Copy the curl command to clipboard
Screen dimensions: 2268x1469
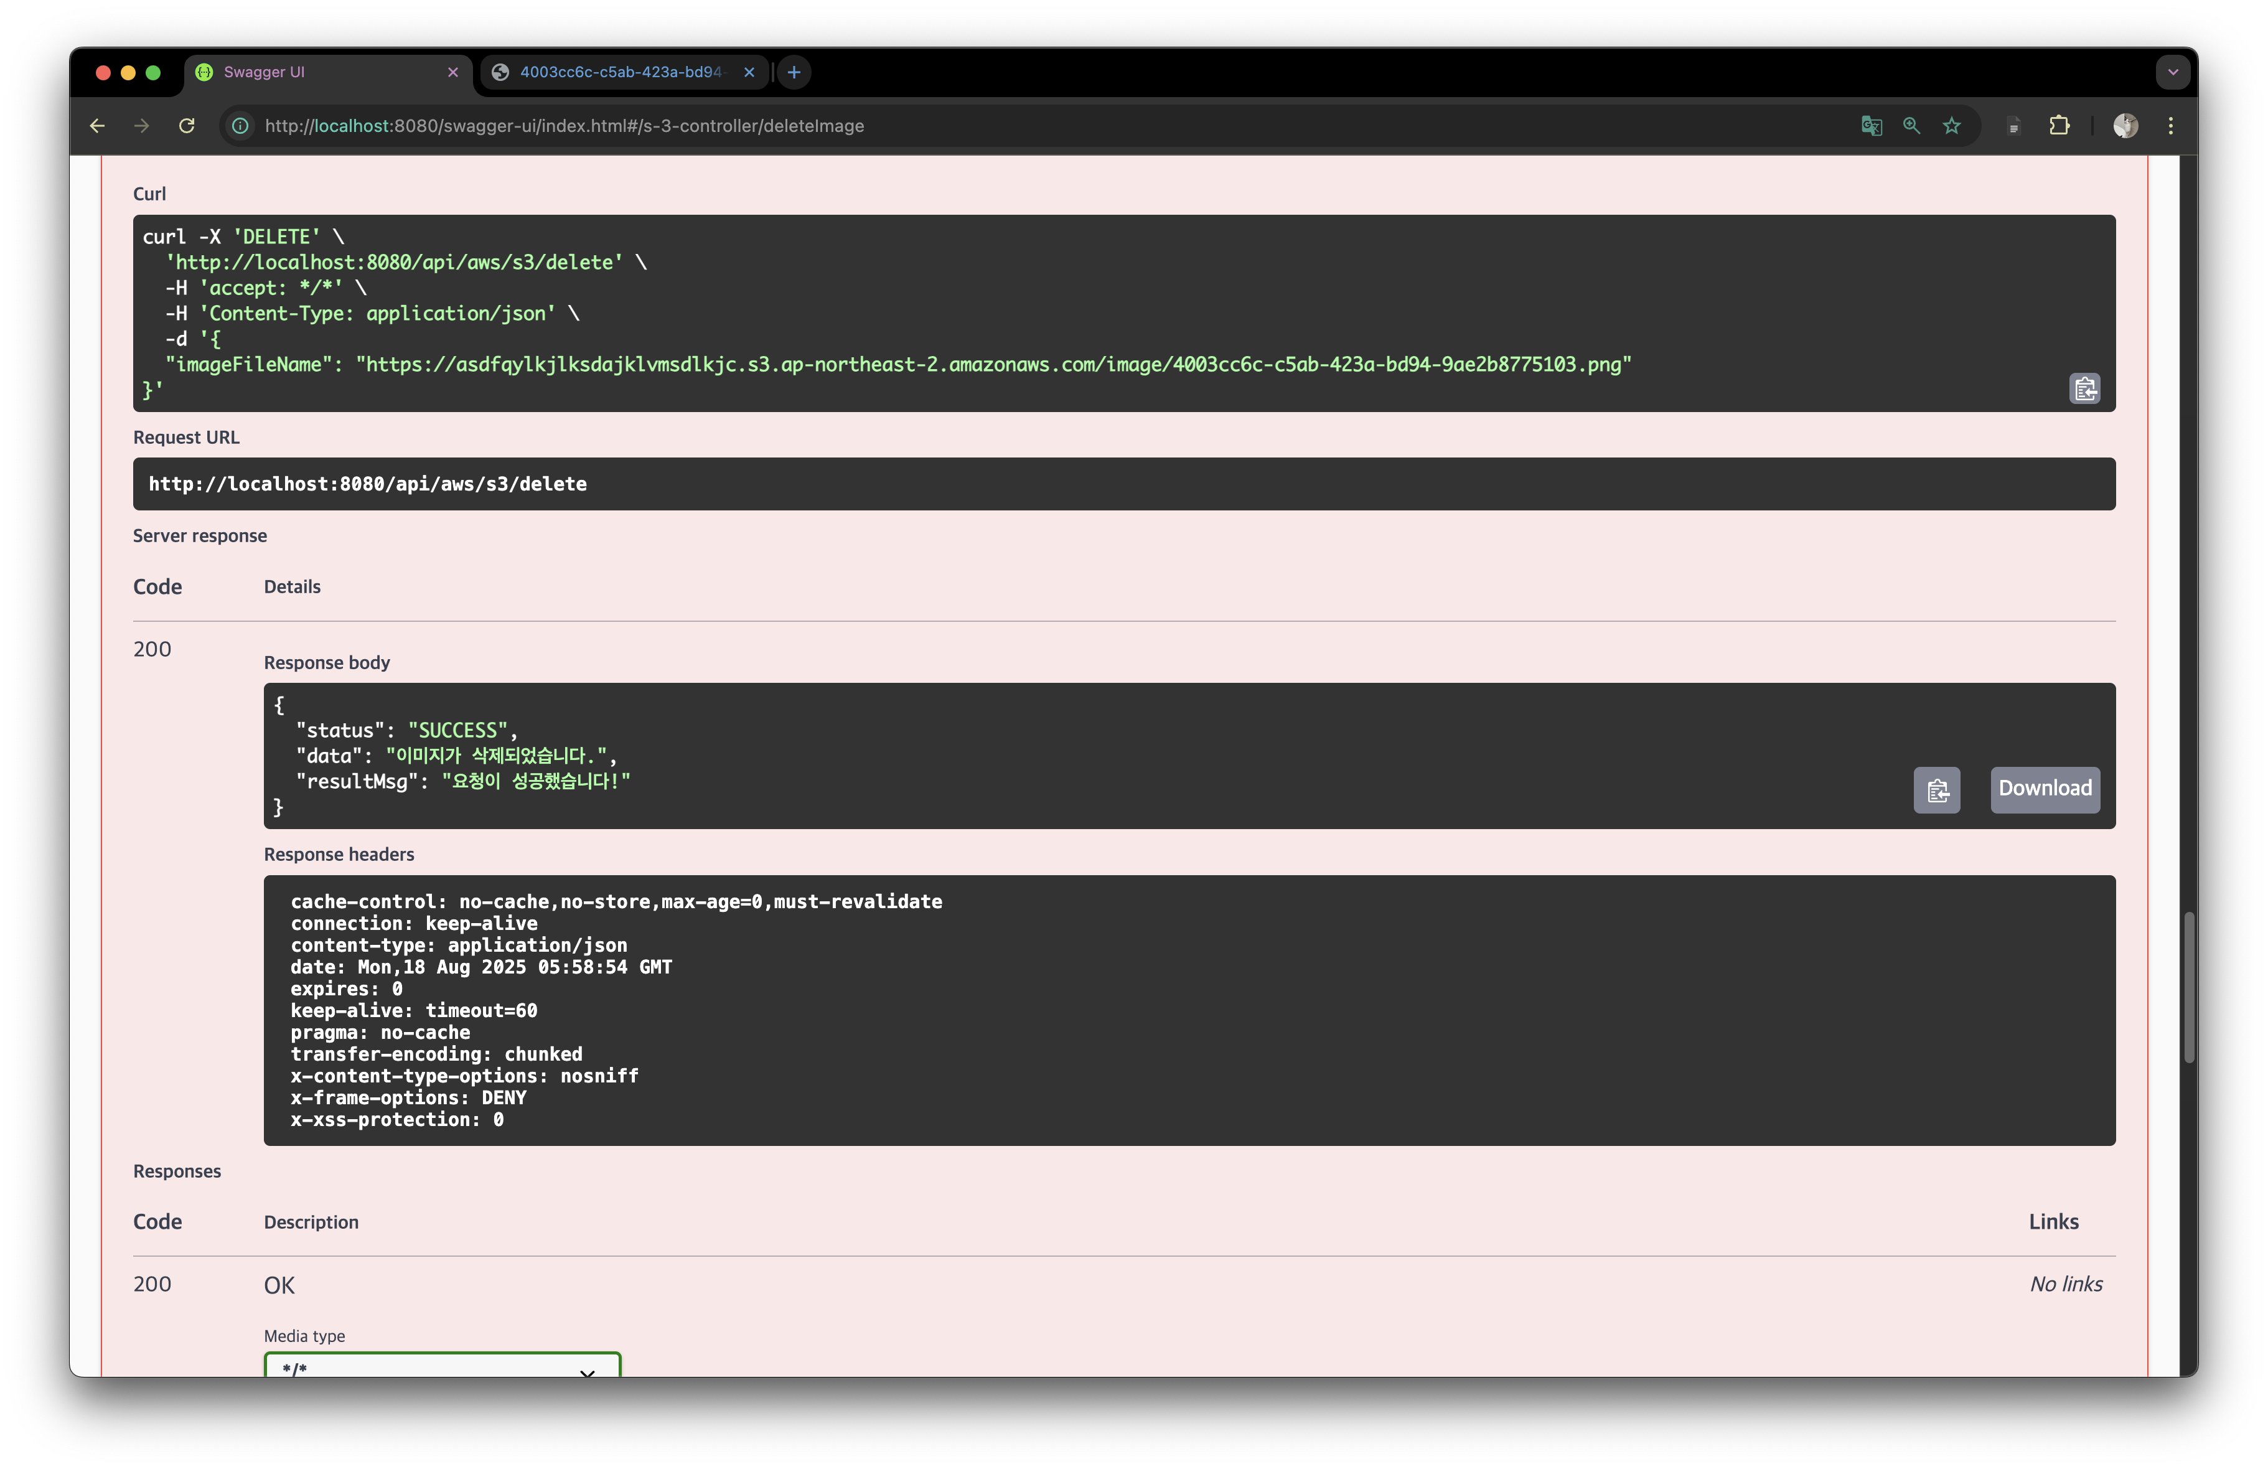[2084, 389]
